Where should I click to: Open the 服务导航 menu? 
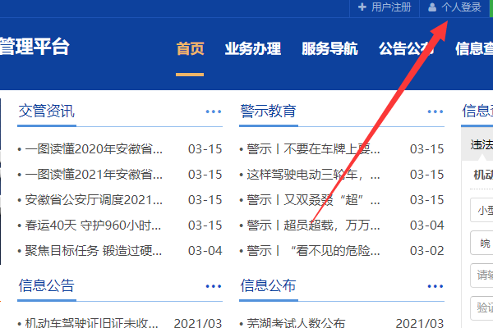tap(329, 48)
